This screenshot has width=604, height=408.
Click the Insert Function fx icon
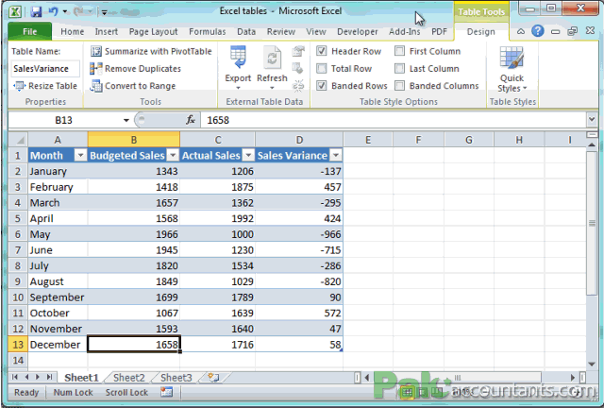pyautogui.click(x=191, y=120)
